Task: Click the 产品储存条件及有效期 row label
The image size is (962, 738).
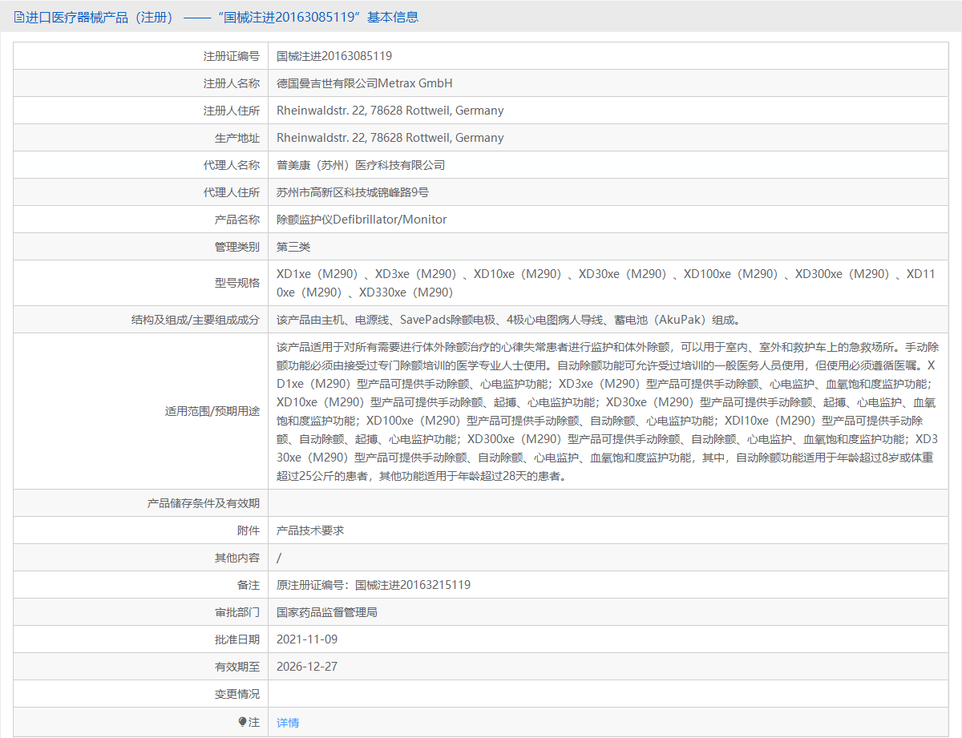Action: 204,503
